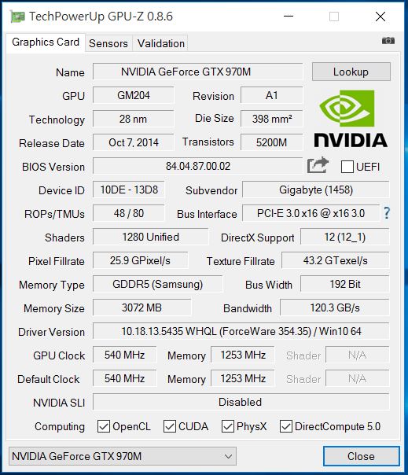Toggle the OpenCL checkbox

104,426
